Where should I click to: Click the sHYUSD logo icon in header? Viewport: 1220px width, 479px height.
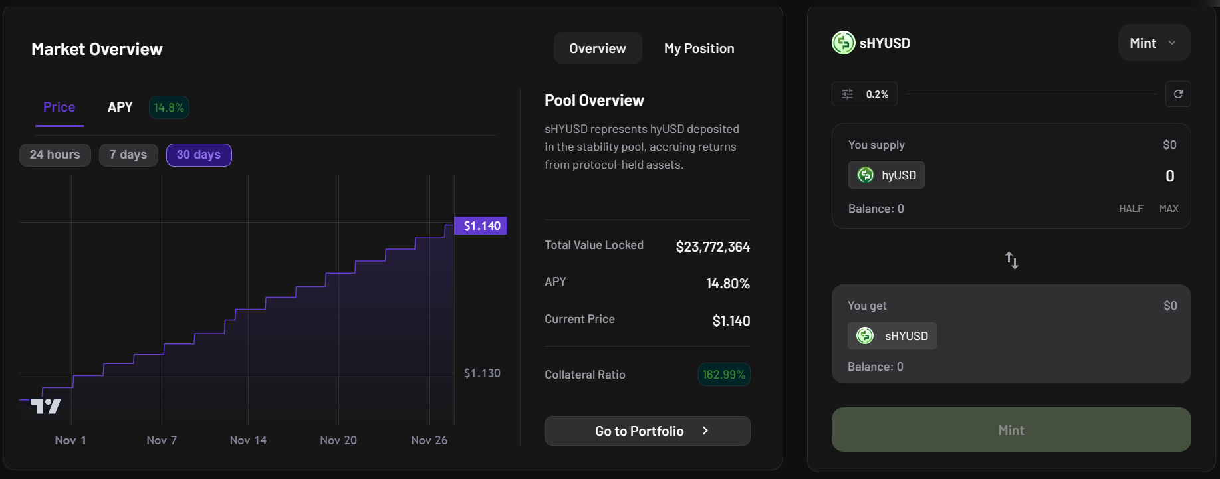843,43
